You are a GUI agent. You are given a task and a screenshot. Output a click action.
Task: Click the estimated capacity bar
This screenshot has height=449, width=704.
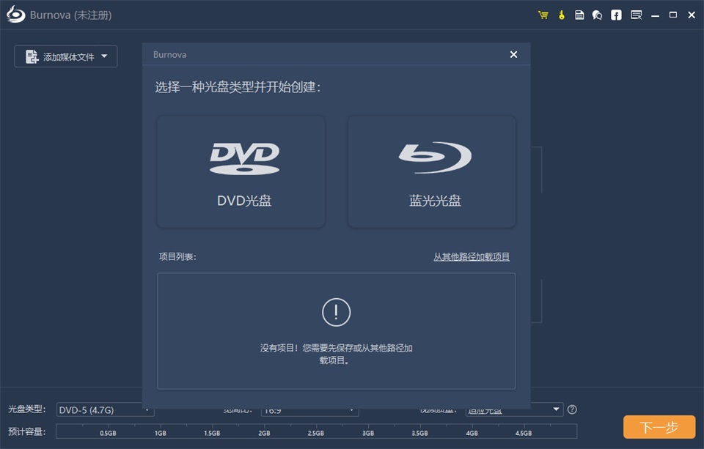(316, 431)
